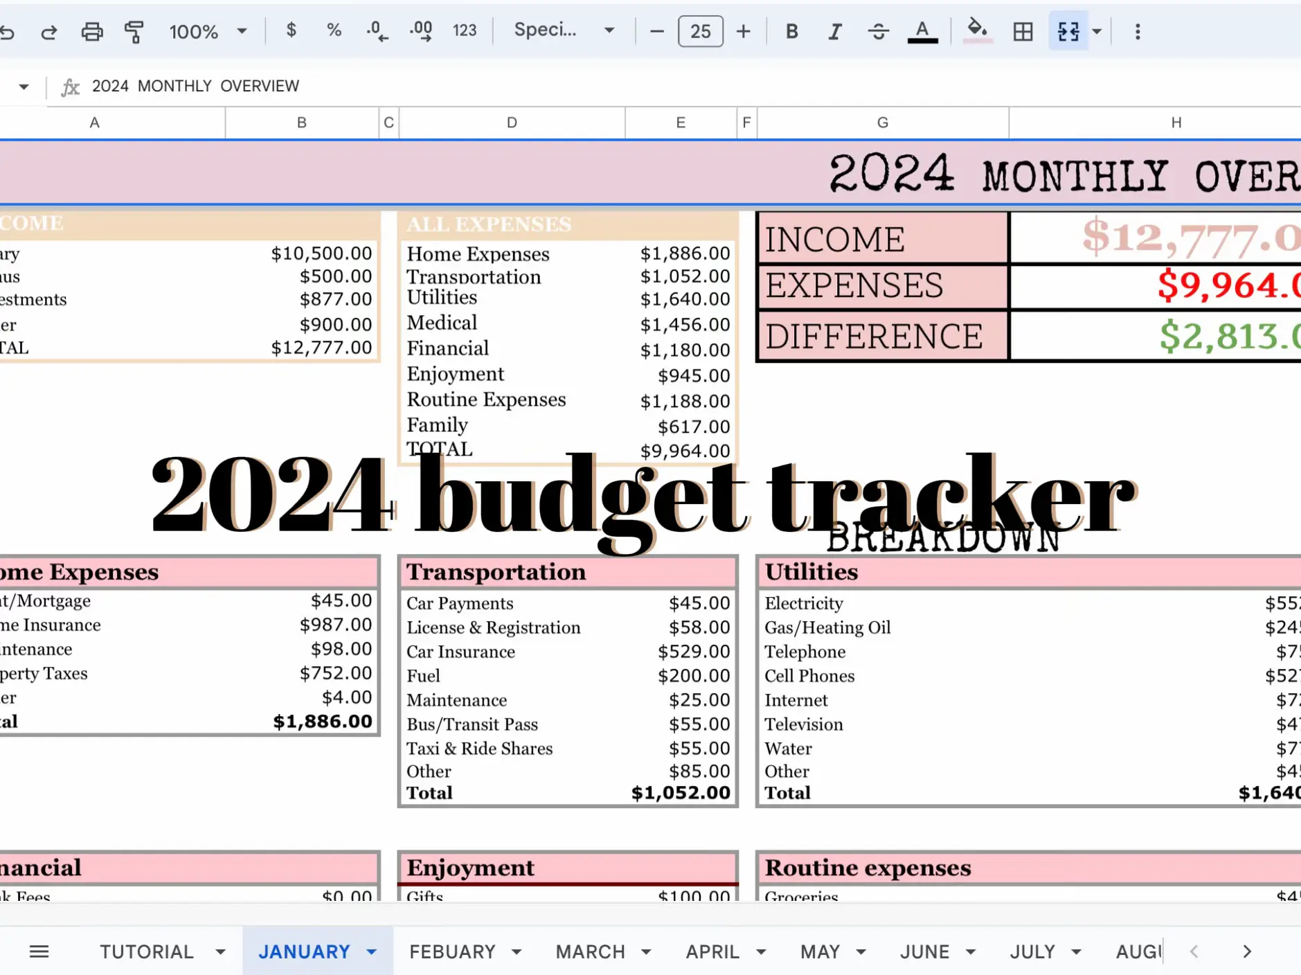The width and height of the screenshot is (1301, 975).
Task: Open JANUARY tab options arrow
Action: [371, 952]
